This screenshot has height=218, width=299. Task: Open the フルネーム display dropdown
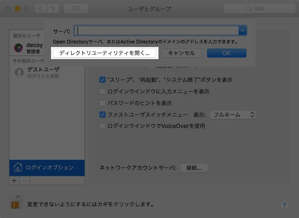tap(233, 115)
